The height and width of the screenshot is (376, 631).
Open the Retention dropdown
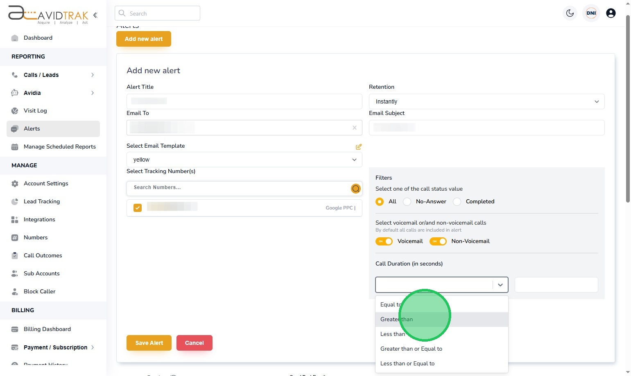(486, 101)
